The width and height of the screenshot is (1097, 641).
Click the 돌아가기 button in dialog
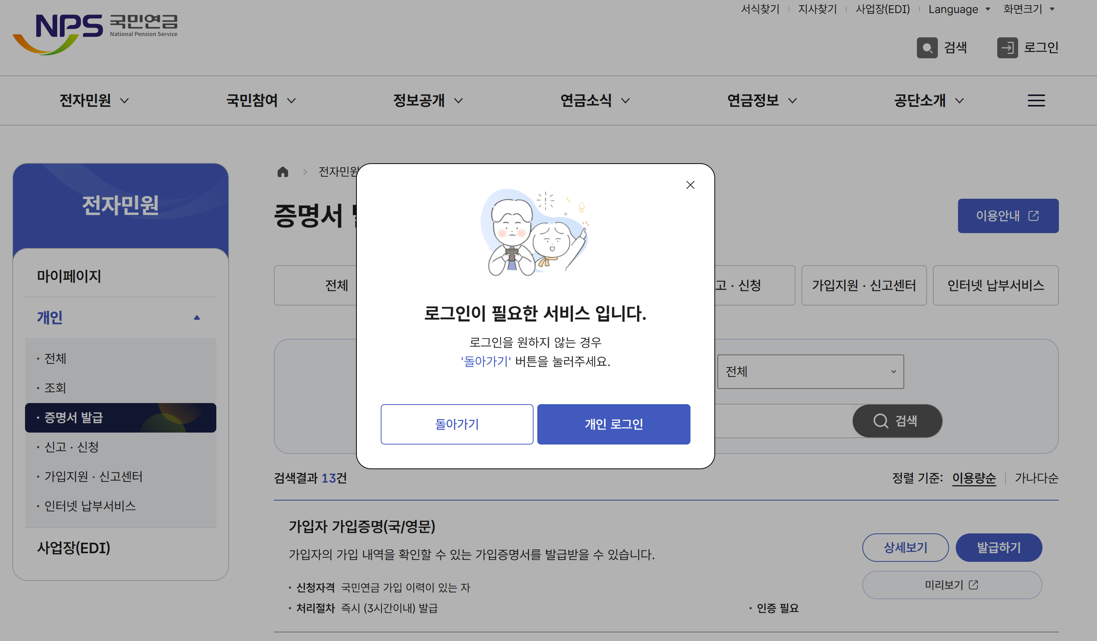click(457, 424)
